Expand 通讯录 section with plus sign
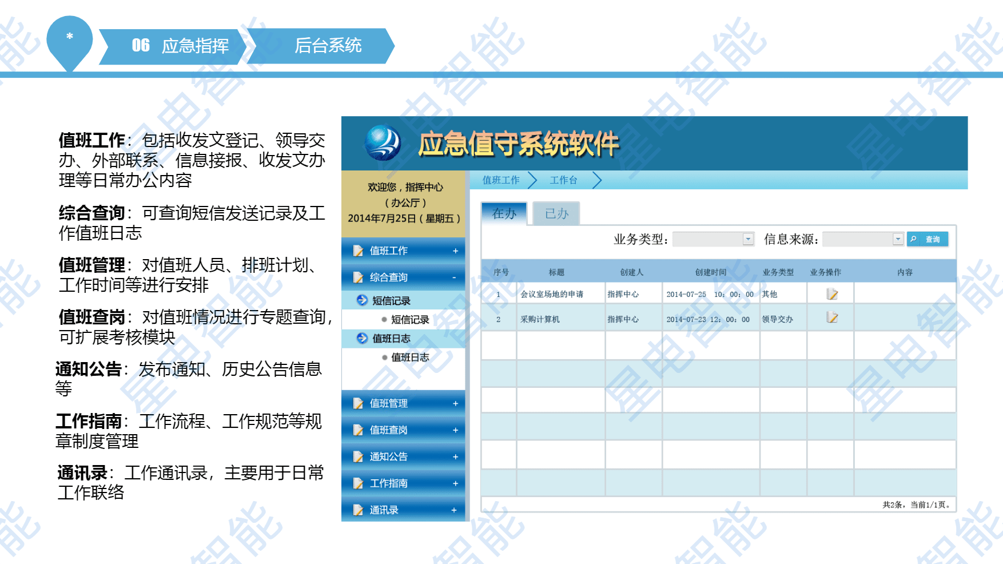The image size is (1003, 564). 454,510
